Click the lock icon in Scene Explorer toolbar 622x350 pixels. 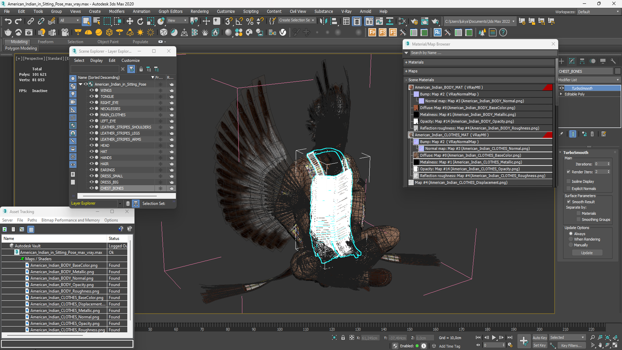[x=141, y=69]
